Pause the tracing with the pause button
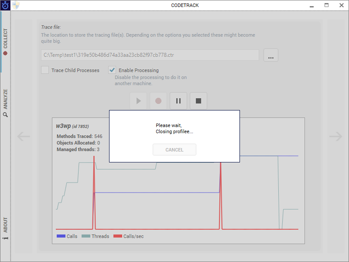 click(x=178, y=101)
